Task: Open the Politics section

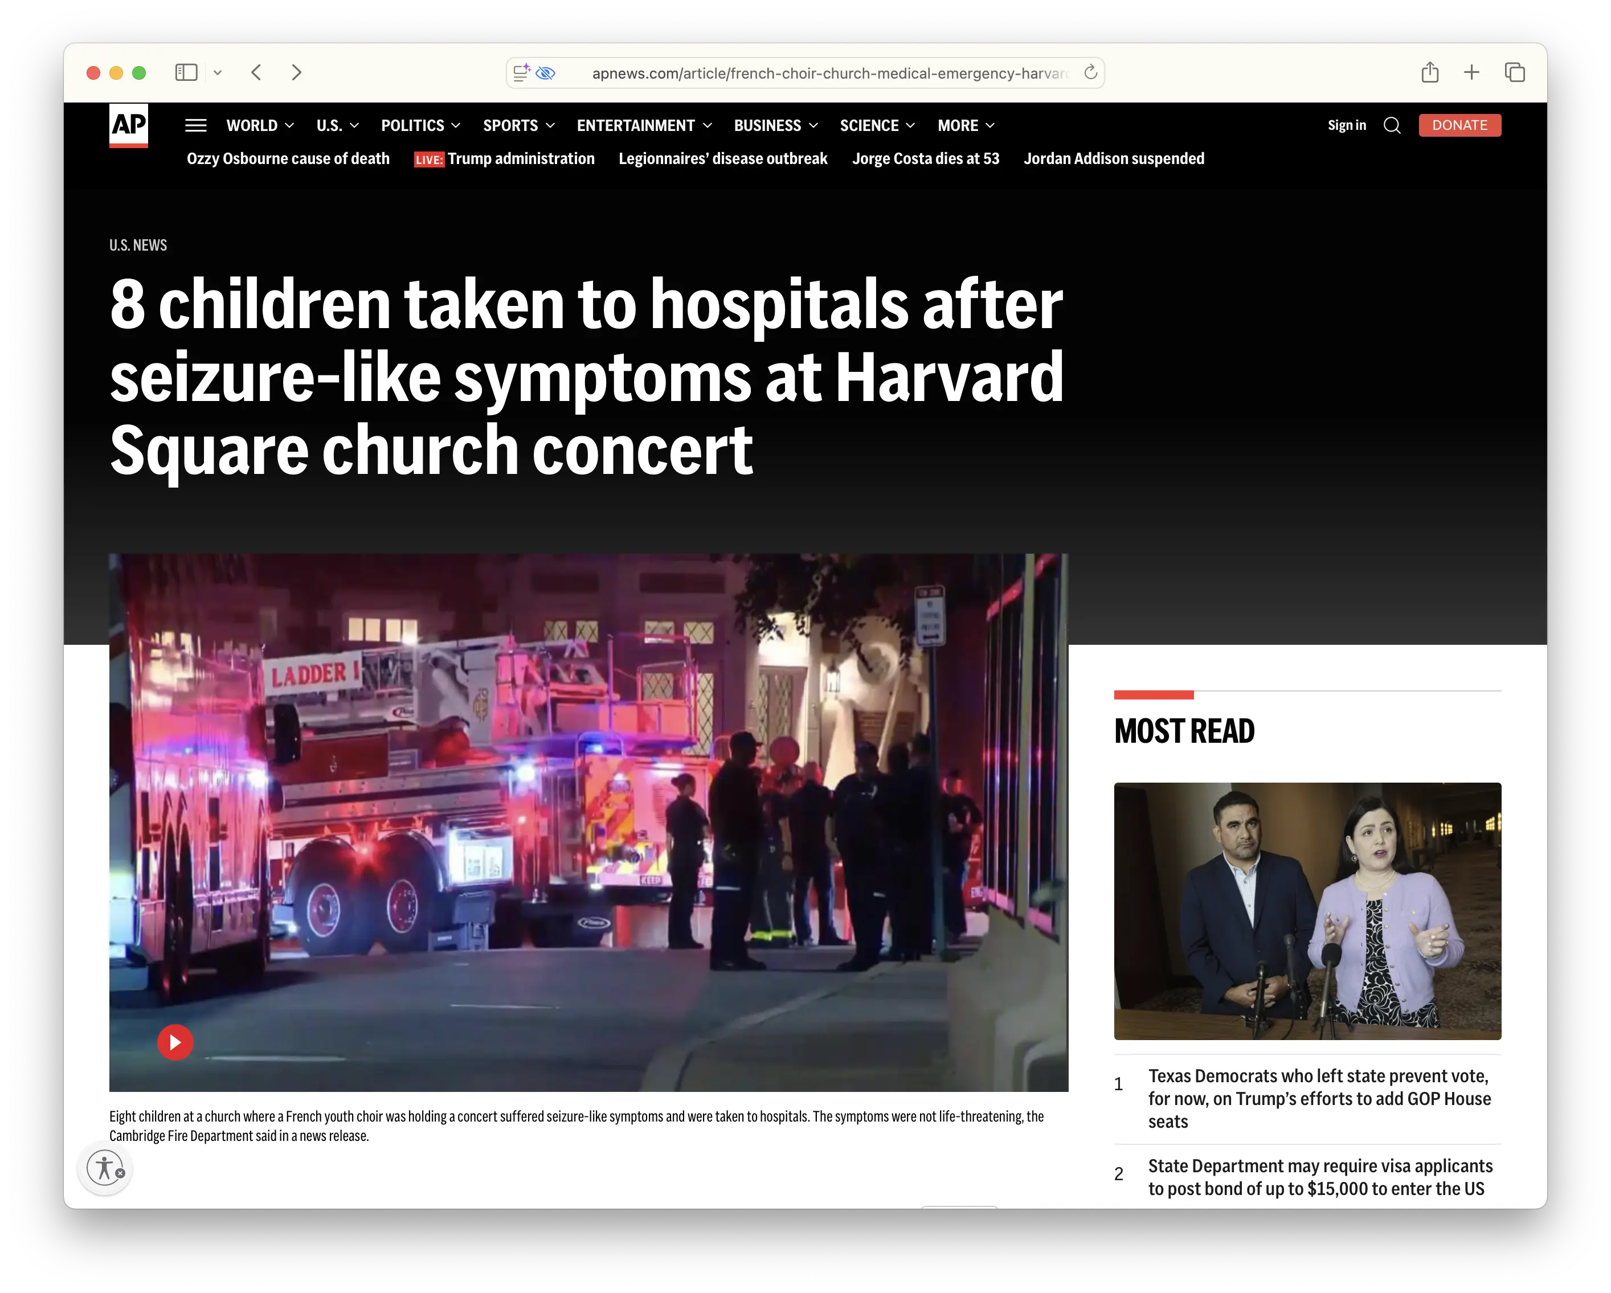Action: click(x=412, y=125)
